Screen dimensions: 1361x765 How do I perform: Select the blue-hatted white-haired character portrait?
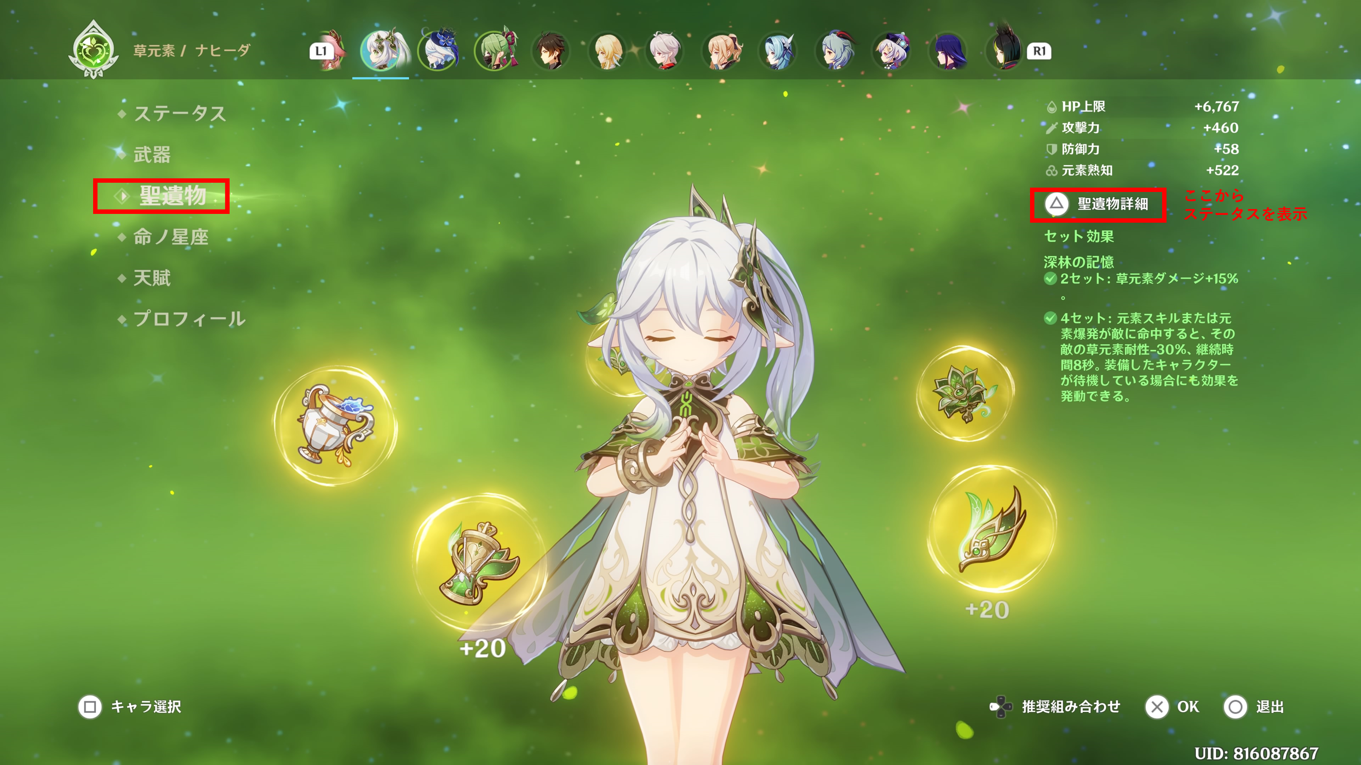[x=439, y=51]
